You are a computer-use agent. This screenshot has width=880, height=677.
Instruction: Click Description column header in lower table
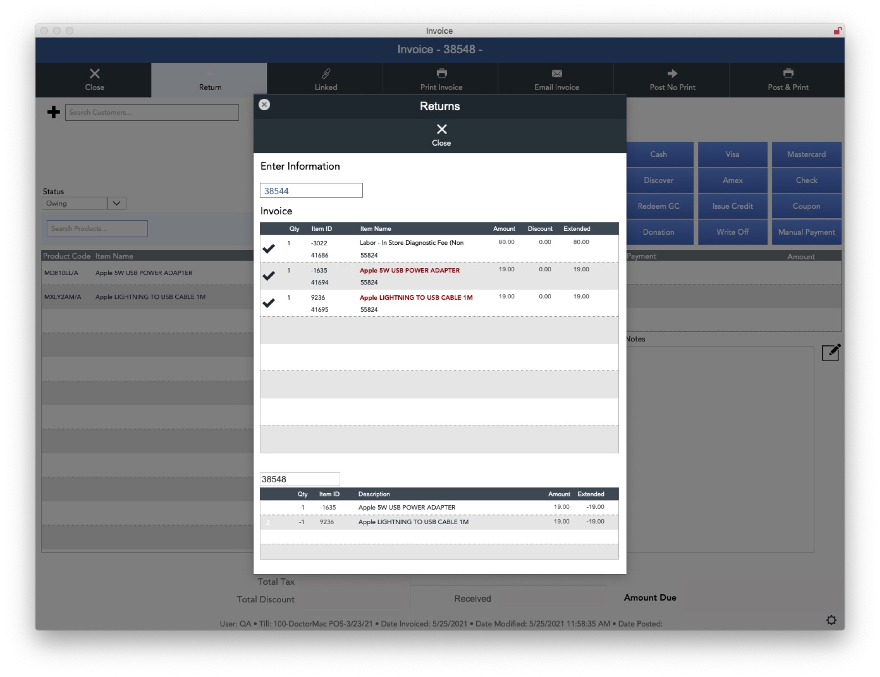(x=374, y=494)
